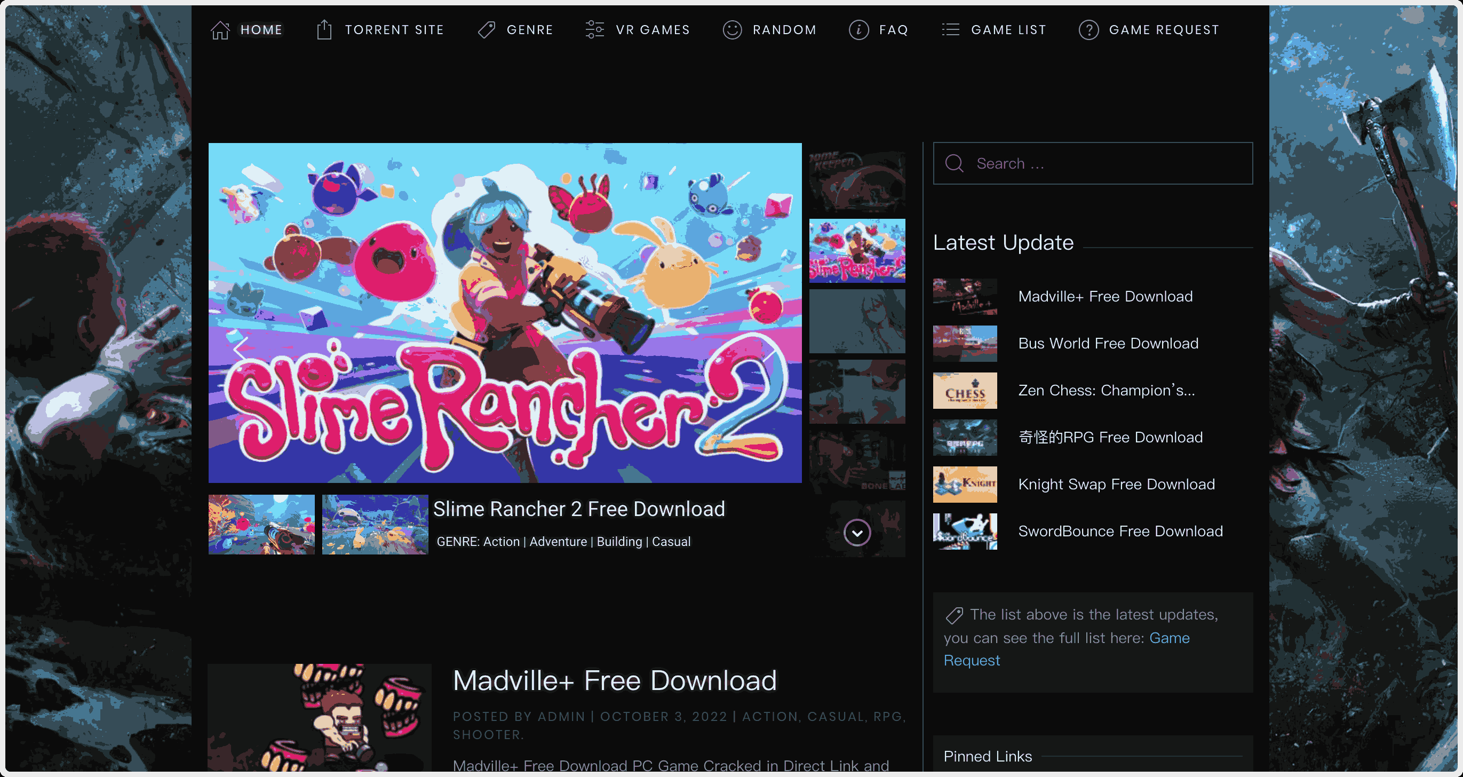1463x777 pixels.
Task: Open Knight Swap Free Download thumbnail
Action: (964, 485)
